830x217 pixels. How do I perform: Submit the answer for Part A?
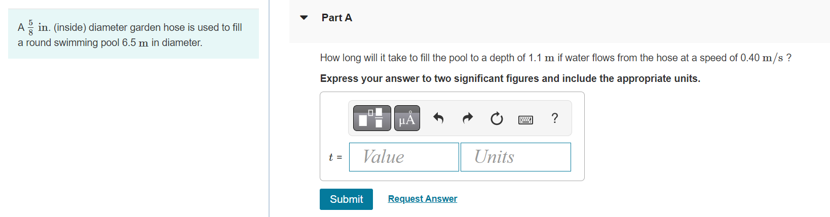click(346, 199)
